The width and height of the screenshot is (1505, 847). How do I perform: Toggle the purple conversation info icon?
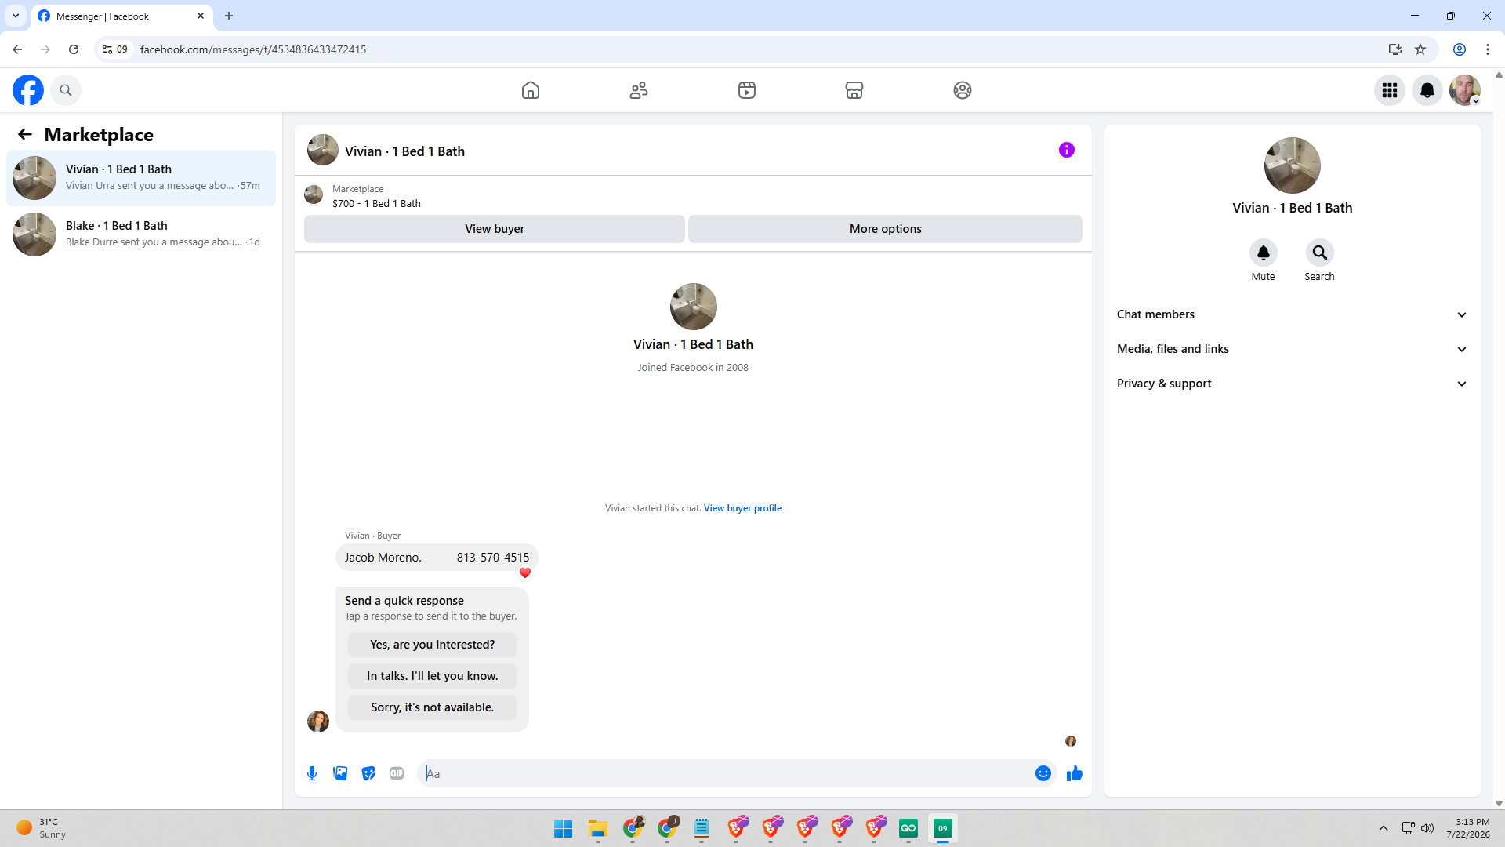pyautogui.click(x=1067, y=150)
